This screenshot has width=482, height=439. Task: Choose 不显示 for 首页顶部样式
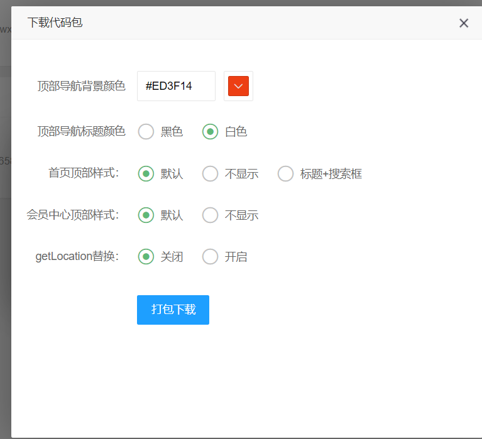coord(211,174)
